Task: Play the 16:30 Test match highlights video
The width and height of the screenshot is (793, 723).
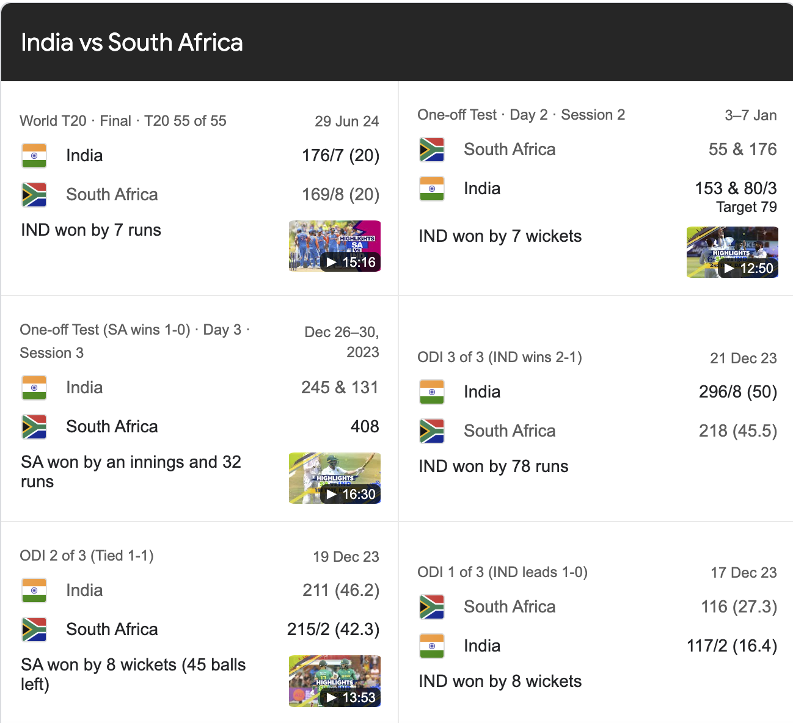Action: coord(334,478)
